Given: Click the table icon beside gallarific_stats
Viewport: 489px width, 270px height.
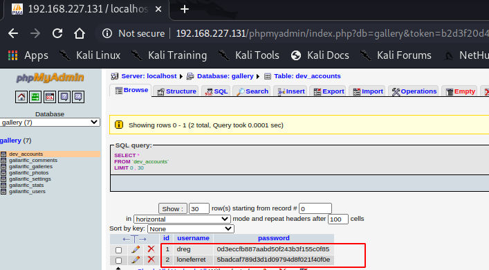Looking at the screenshot, I should tap(3, 186).
